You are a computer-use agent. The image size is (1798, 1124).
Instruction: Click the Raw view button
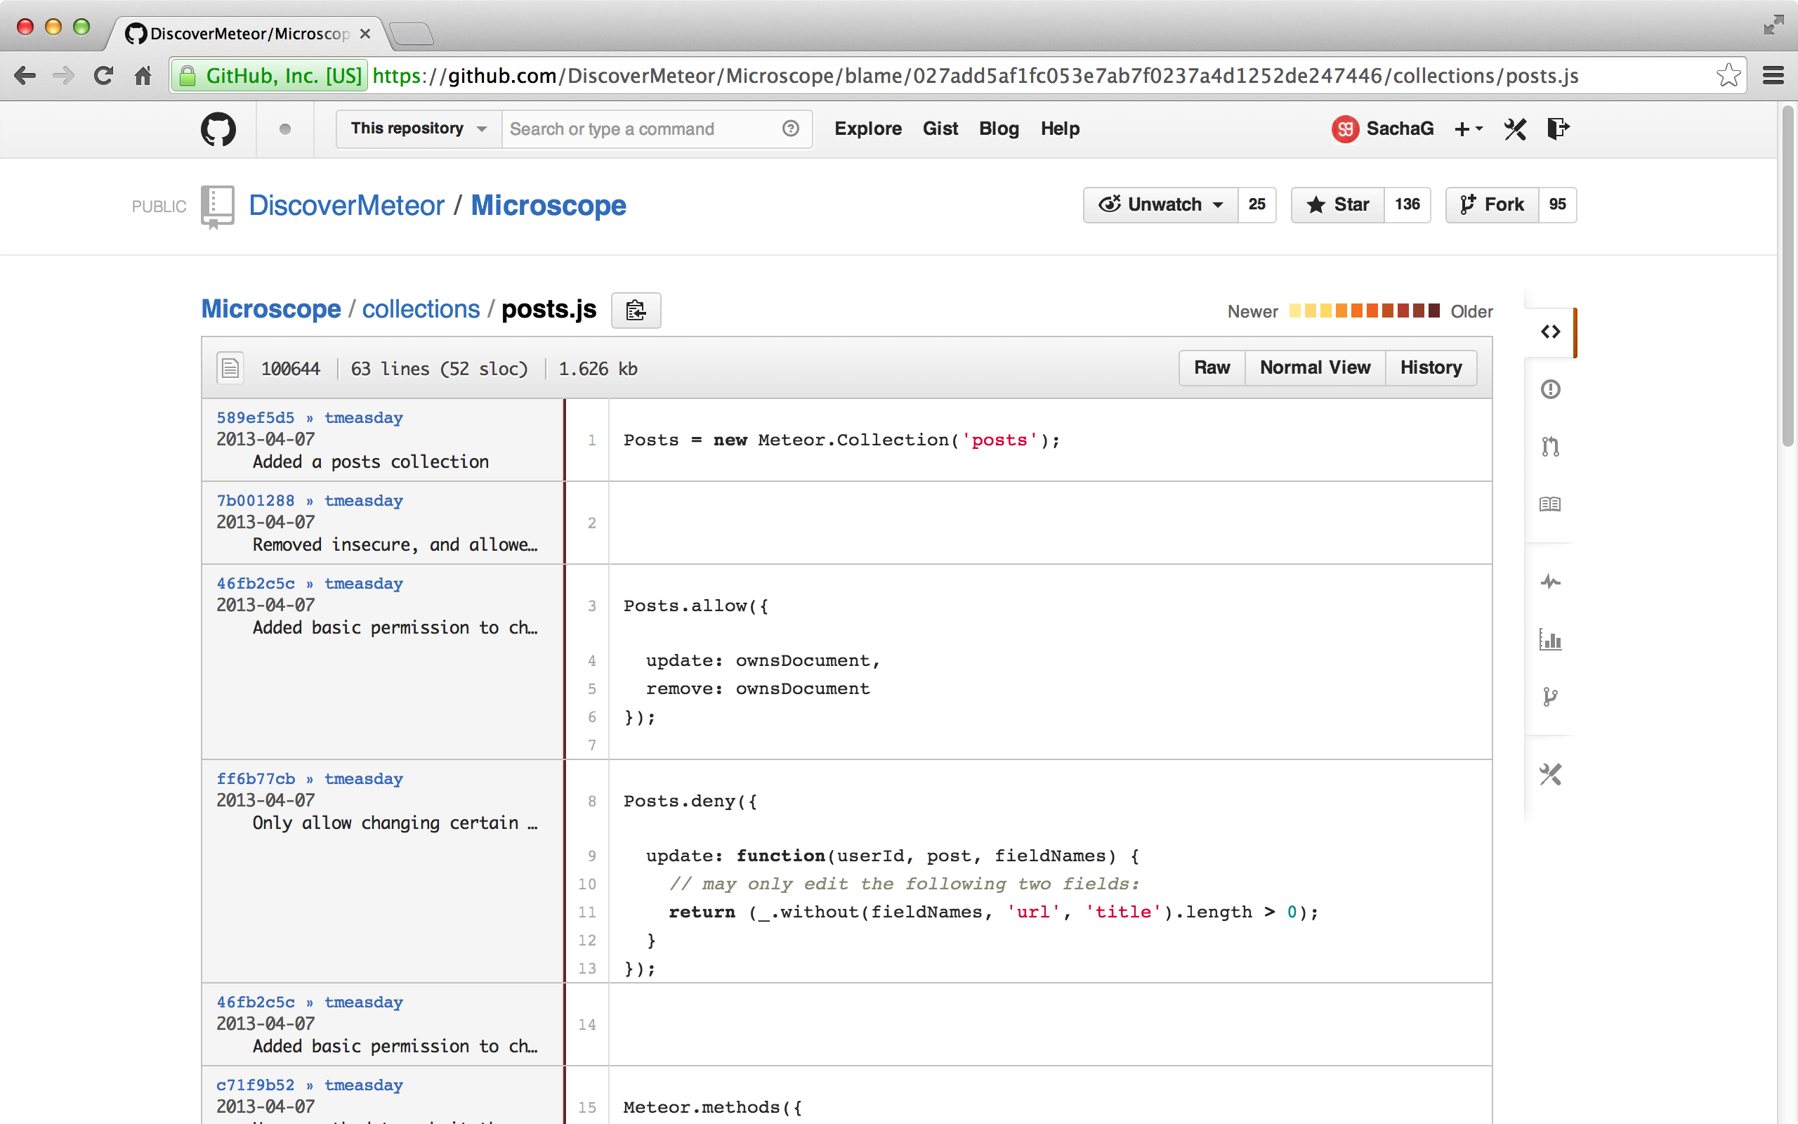[x=1210, y=368]
